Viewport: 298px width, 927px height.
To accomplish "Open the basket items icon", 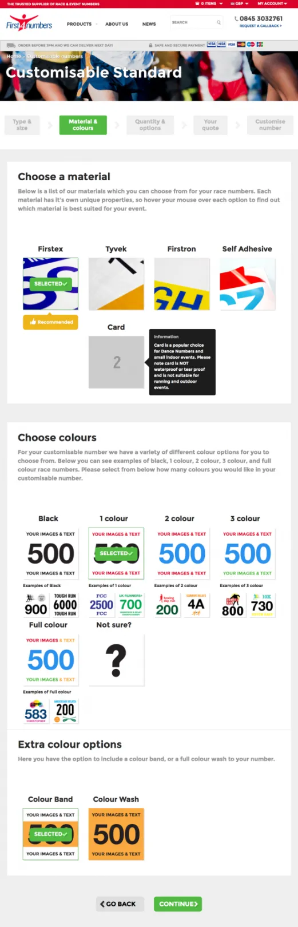I will (x=198, y=3).
